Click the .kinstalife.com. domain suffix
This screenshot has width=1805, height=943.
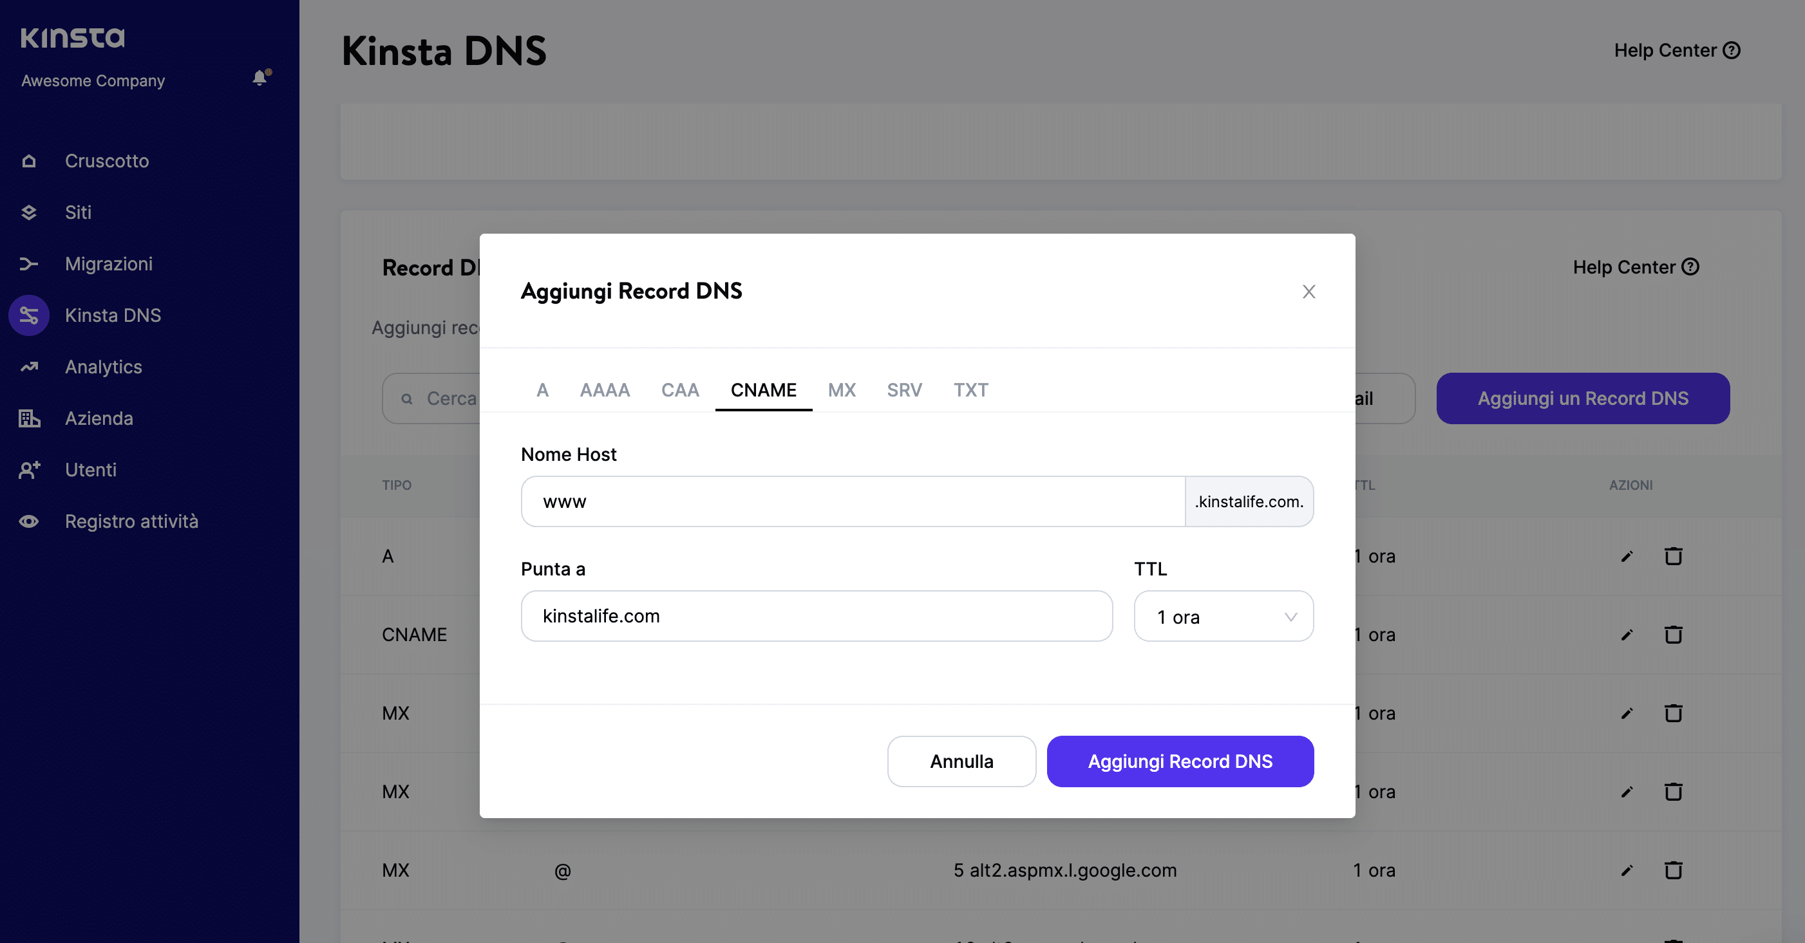(x=1249, y=501)
